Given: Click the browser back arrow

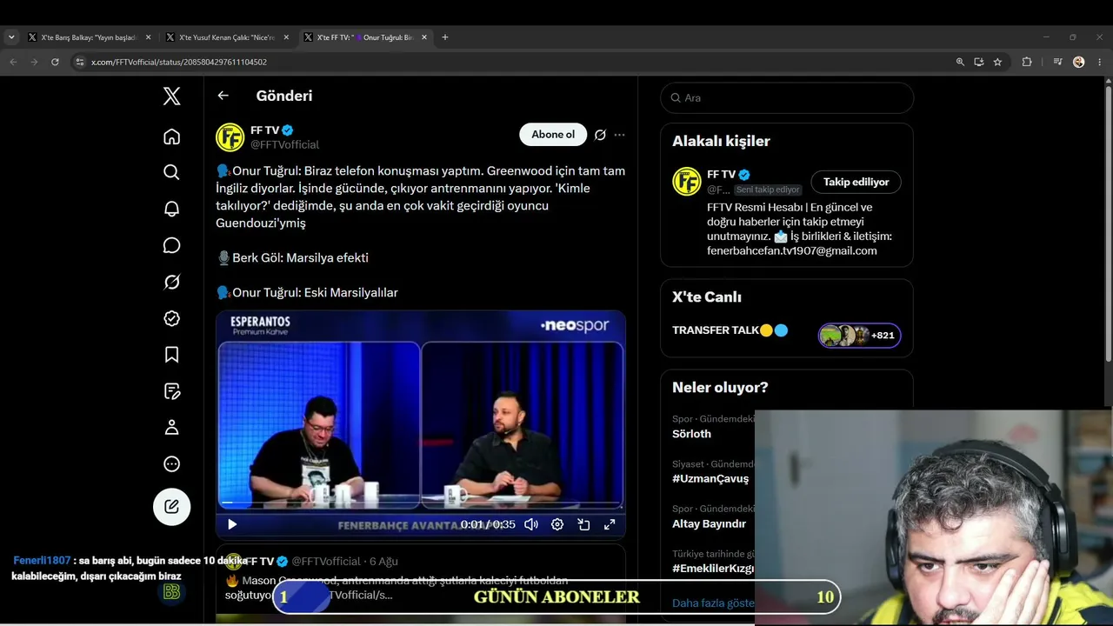Looking at the screenshot, I should click(x=13, y=62).
